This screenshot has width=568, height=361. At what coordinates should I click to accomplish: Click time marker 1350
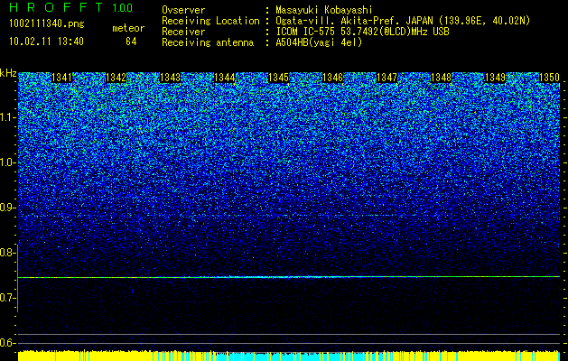tap(549, 78)
